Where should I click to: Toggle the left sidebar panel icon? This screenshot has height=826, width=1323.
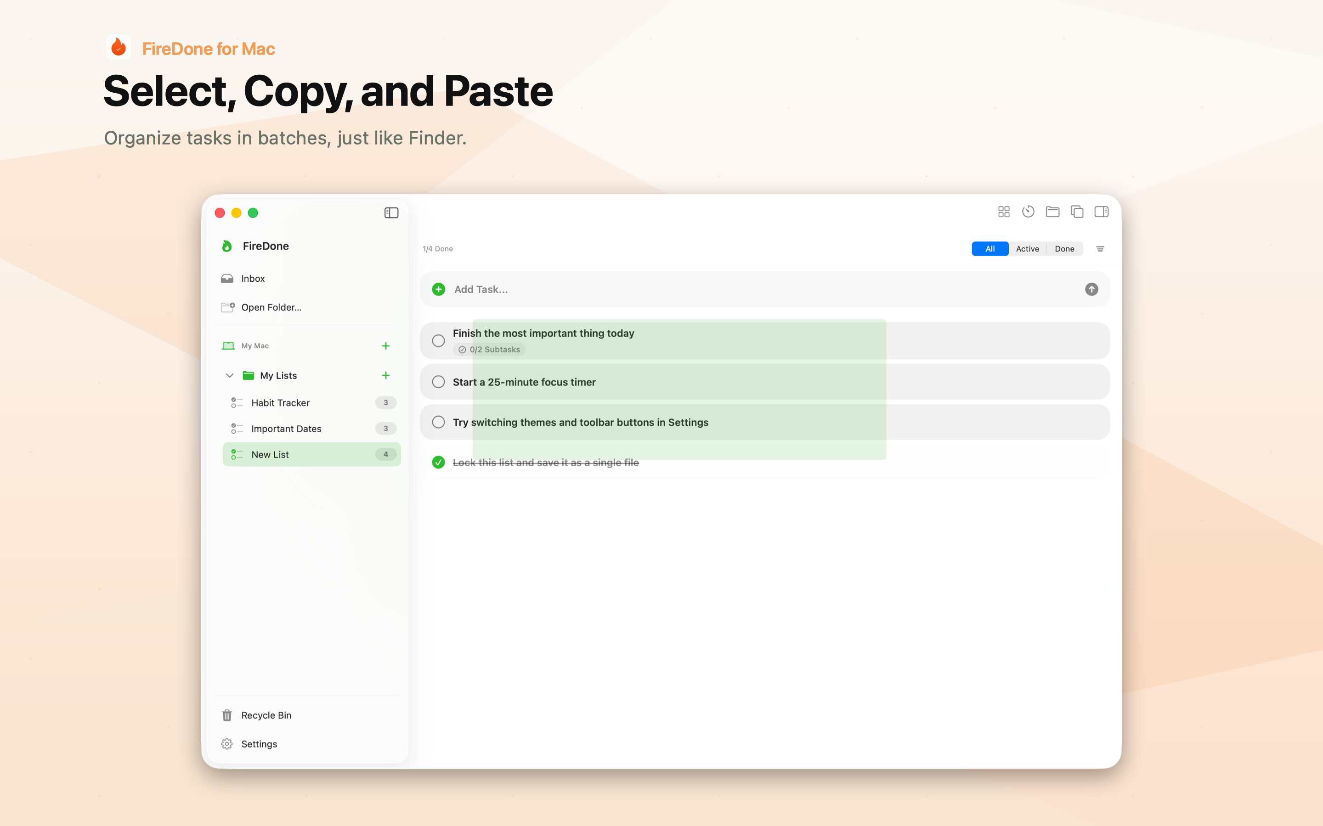391,212
